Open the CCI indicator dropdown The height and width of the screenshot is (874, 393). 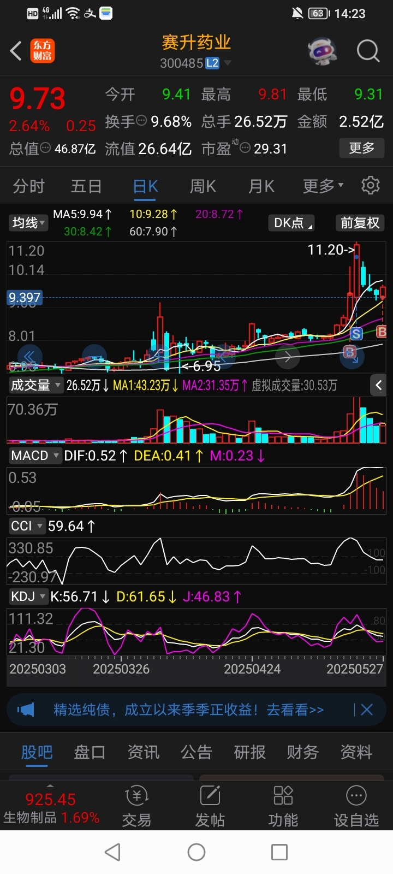[x=26, y=526]
